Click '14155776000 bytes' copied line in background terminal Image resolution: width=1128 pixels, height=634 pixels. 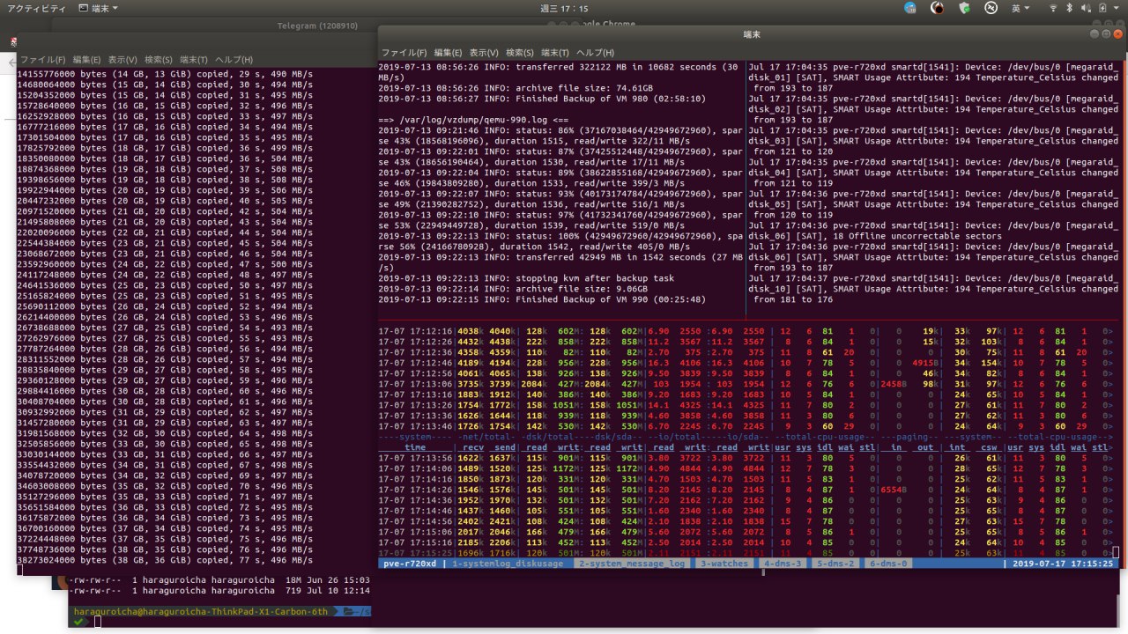click(167, 73)
